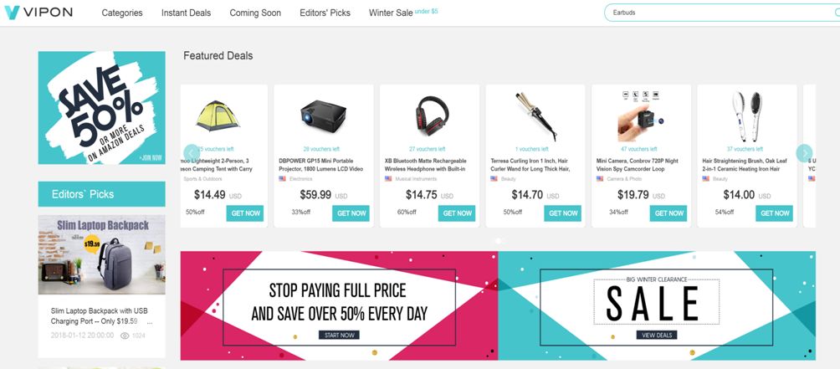Go to Coming Soon section
Image resolution: width=840 pixels, height=369 pixels.
(255, 13)
